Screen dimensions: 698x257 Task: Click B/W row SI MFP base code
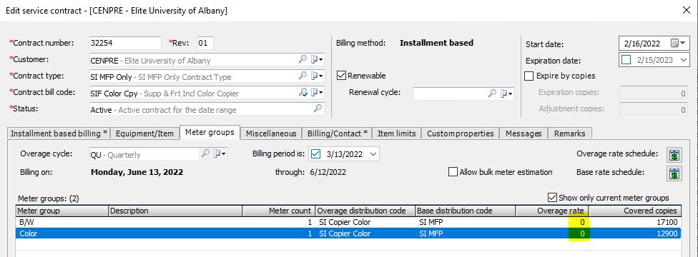(431, 222)
